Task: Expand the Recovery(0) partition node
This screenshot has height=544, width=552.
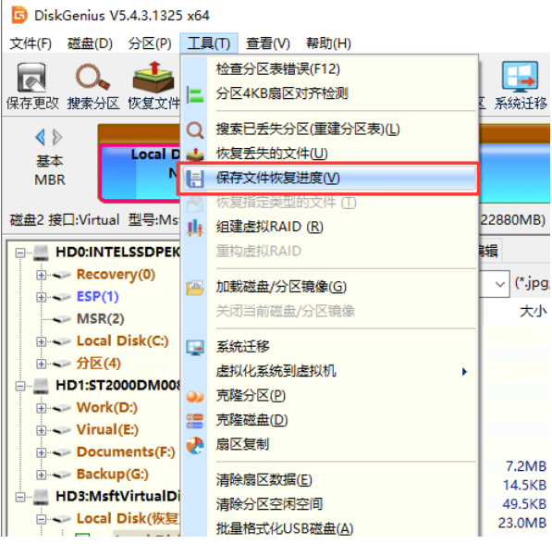Action: pyautogui.click(x=42, y=275)
